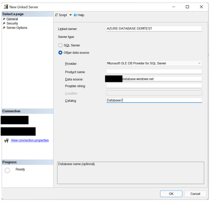This screenshot has width=210, height=201.
Task: Click the wrench icon beside Security
Action: point(4,23)
